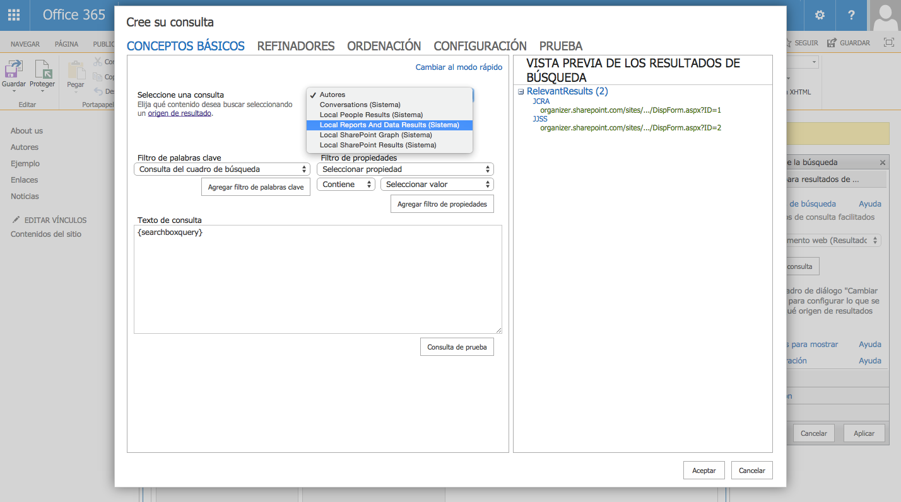Click the Pegar clipboard icon
901x502 pixels.
(x=76, y=69)
